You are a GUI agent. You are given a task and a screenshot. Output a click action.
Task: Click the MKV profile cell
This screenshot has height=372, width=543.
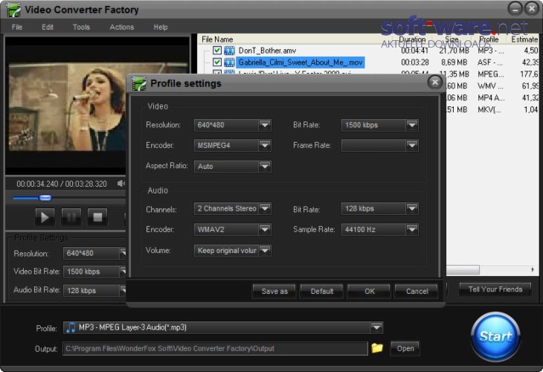point(489,109)
